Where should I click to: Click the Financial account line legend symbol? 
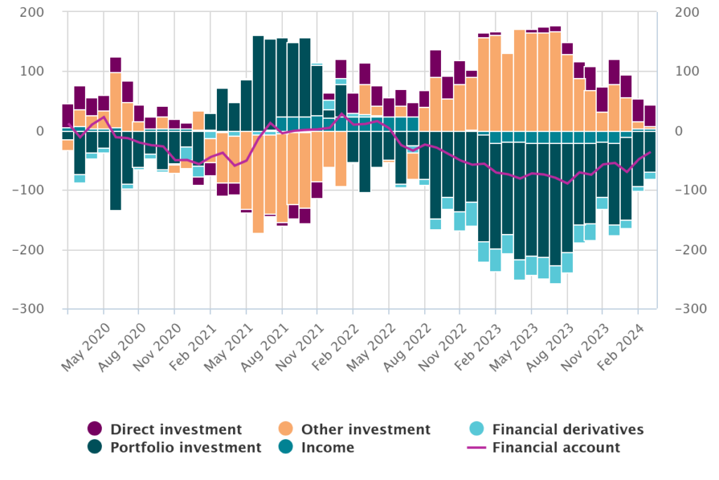coord(477,447)
